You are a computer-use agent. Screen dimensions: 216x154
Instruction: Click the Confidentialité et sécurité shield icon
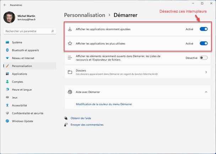(x=7, y=113)
